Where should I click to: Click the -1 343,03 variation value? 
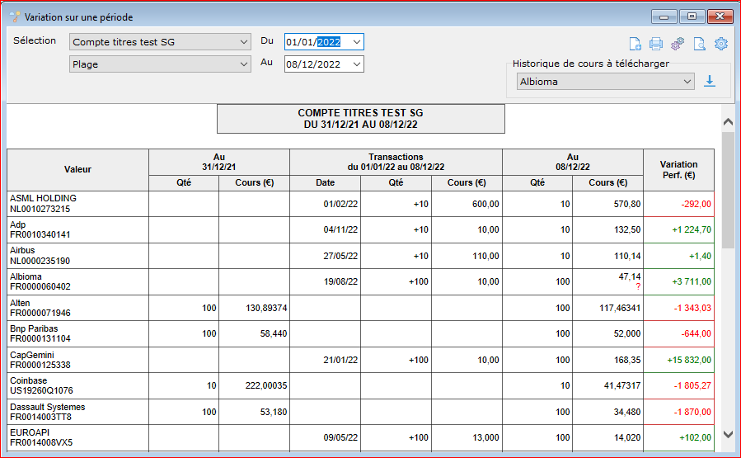click(x=692, y=308)
